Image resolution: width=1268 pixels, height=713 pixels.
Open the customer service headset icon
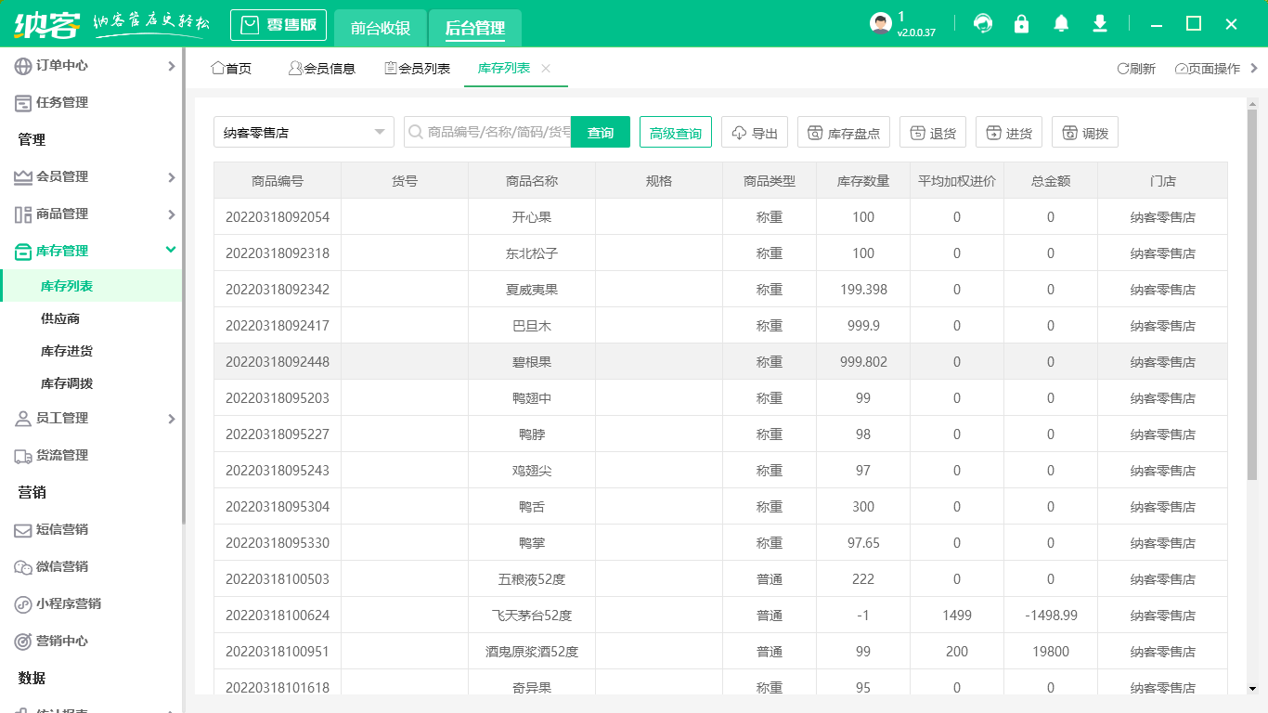982,23
